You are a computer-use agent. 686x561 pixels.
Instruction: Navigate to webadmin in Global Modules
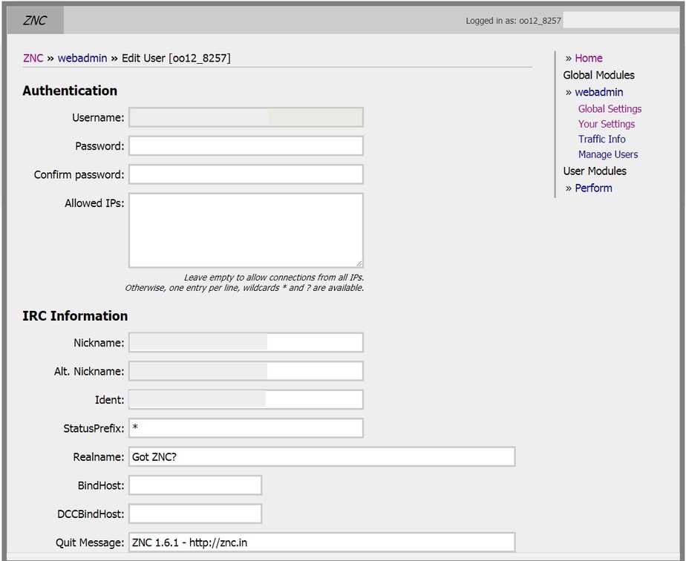pyautogui.click(x=598, y=91)
